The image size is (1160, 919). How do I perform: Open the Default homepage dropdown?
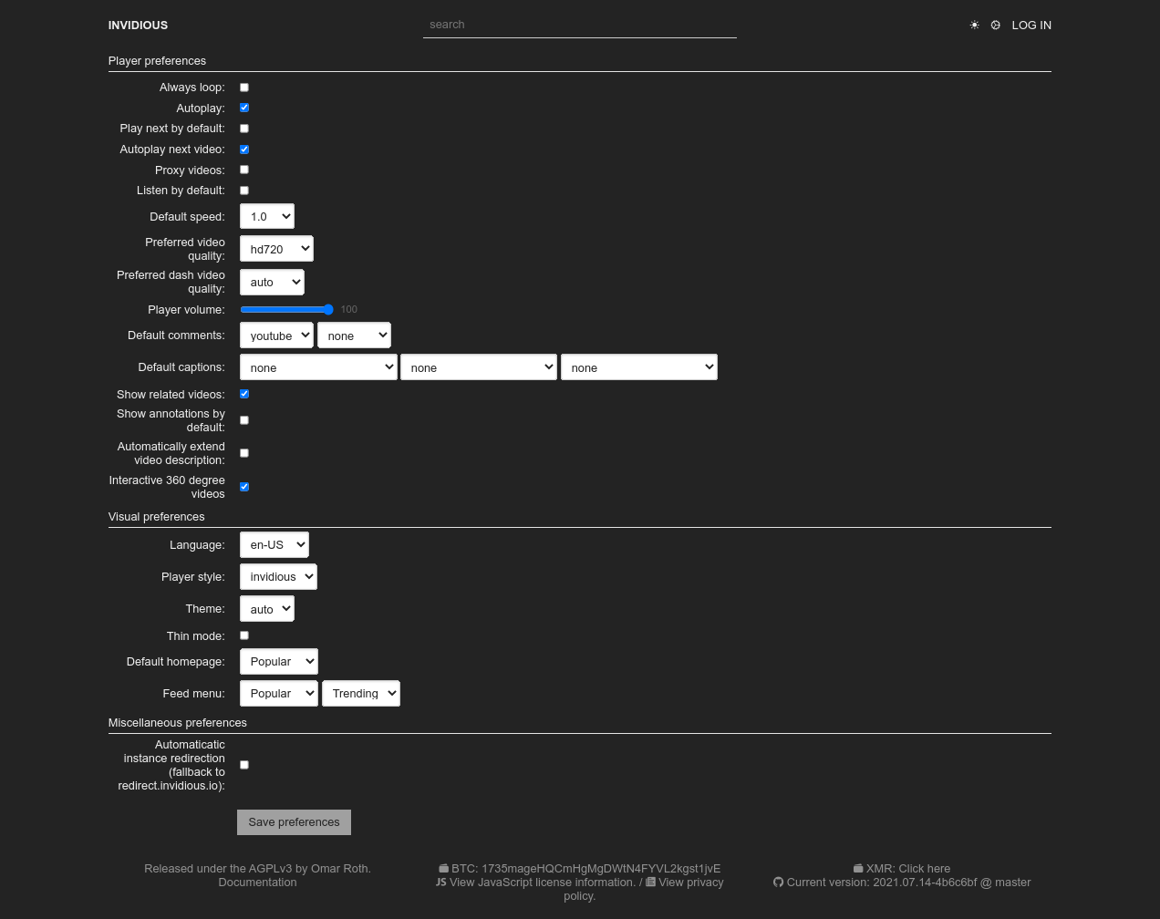coord(278,661)
